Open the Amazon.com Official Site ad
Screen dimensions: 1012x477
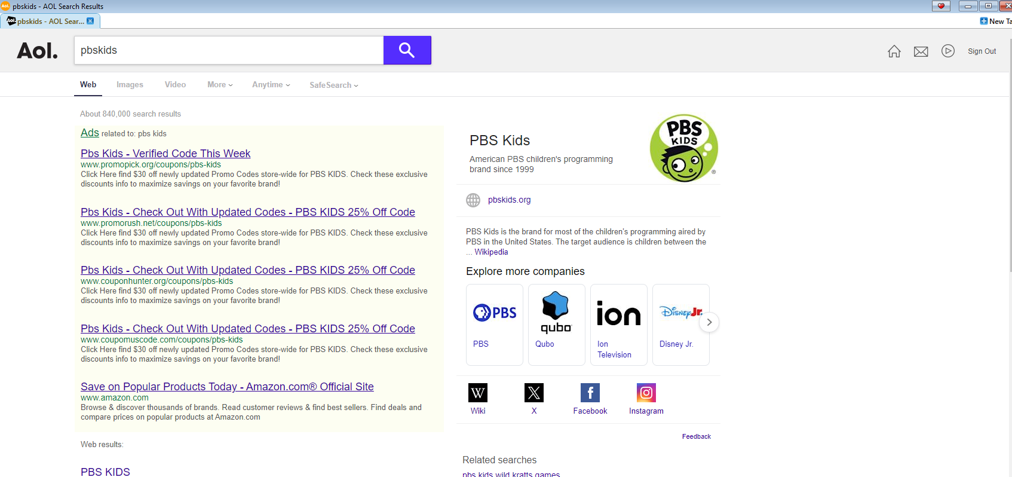coord(227,387)
